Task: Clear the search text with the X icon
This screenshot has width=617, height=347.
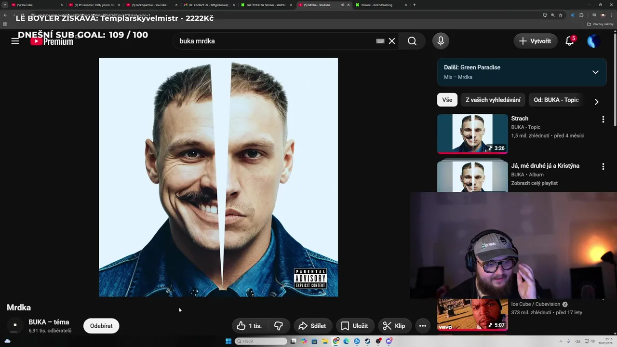Action: 392,41
